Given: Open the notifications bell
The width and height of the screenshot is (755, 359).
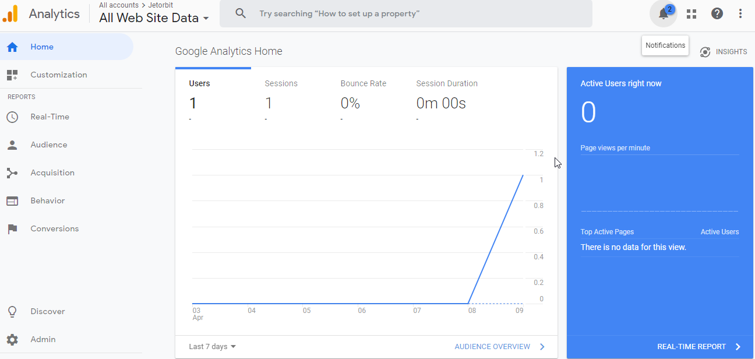Looking at the screenshot, I should tap(663, 13).
